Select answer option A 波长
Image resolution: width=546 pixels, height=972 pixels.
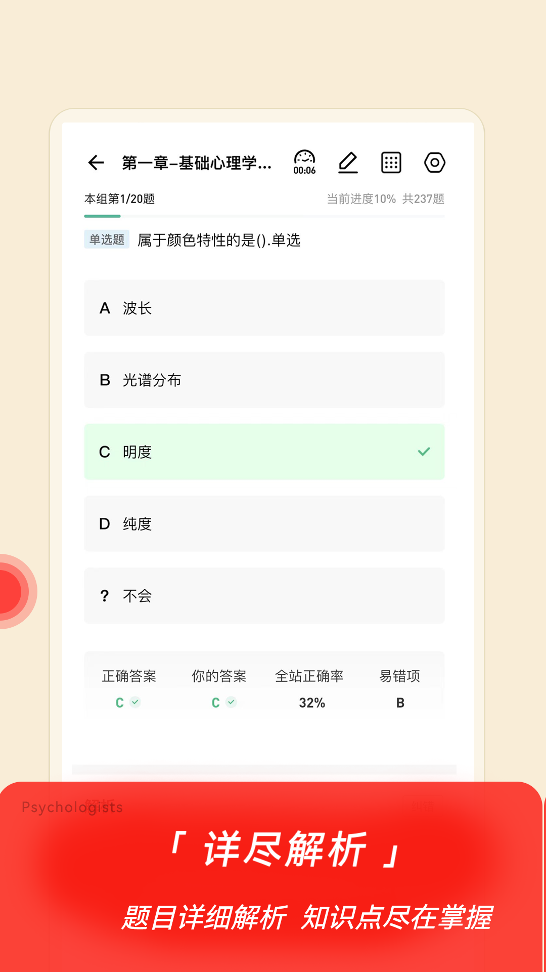click(264, 308)
